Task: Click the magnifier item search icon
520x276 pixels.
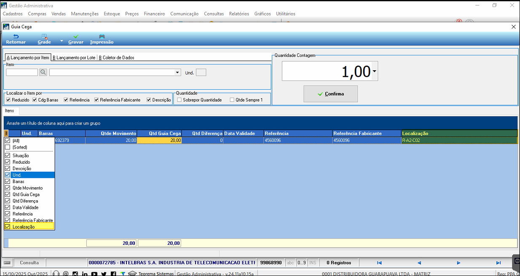Action: click(43, 72)
